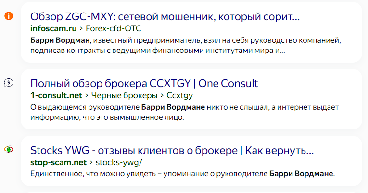Open 'Полный обзор брокера CCXTGY' result

(144, 84)
